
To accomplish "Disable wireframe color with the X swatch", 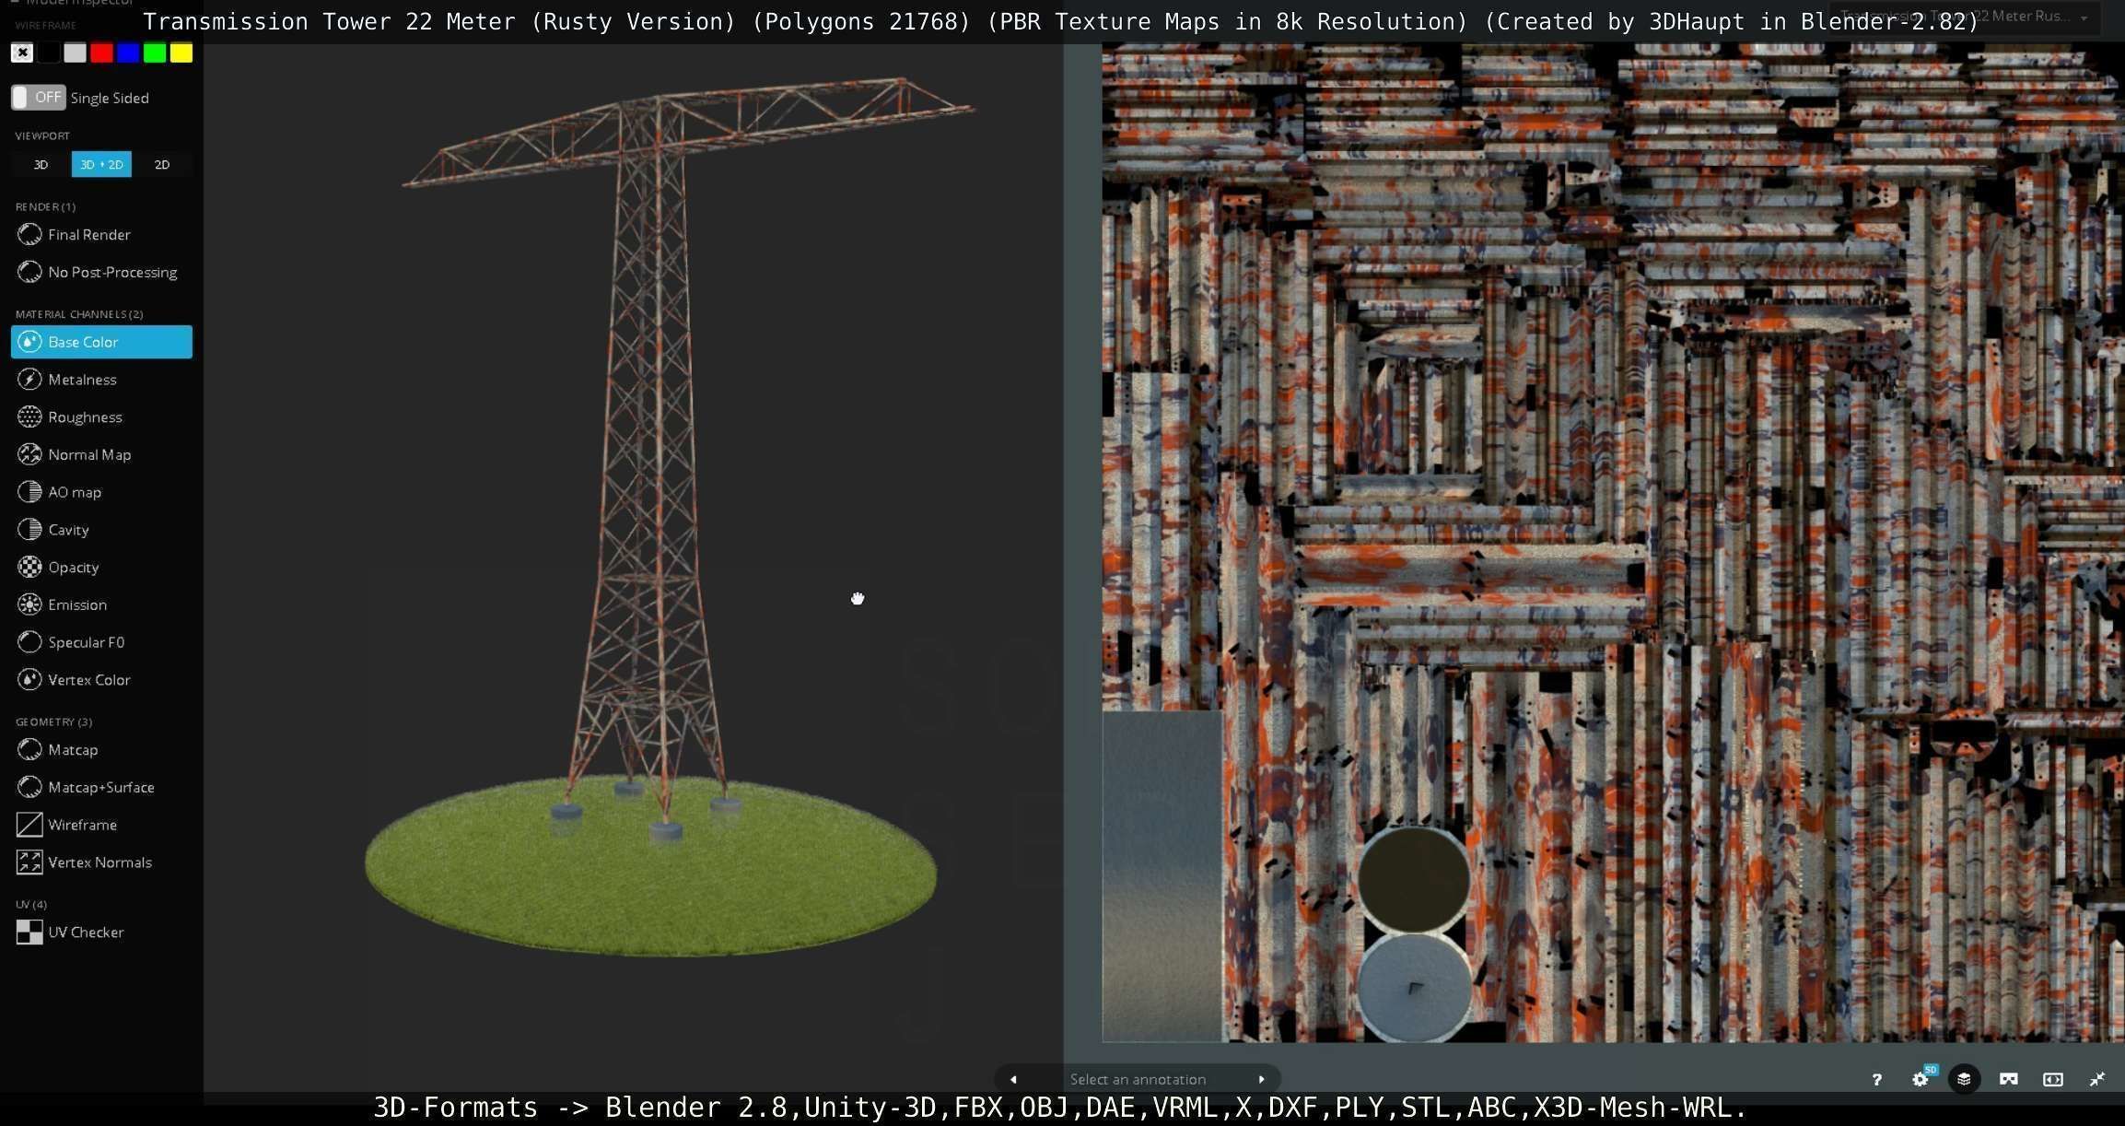I will point(22,53).
